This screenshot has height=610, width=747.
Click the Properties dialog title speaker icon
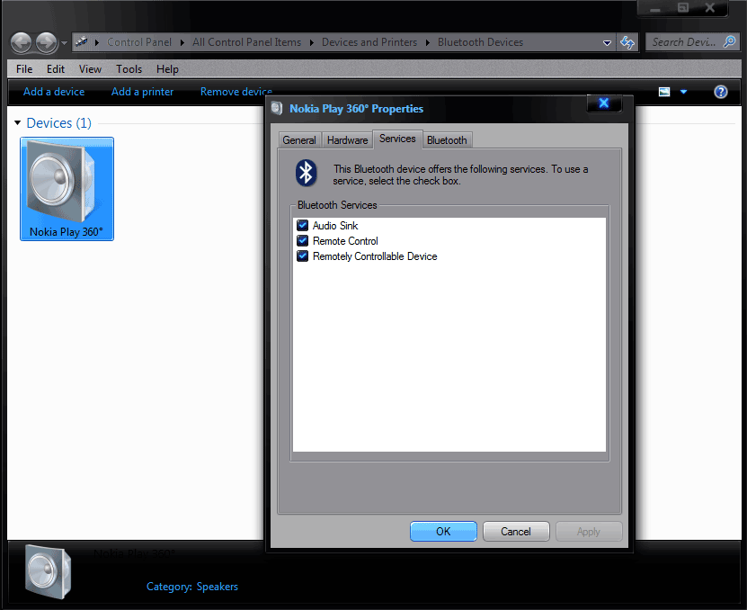[x=277, y=108]
